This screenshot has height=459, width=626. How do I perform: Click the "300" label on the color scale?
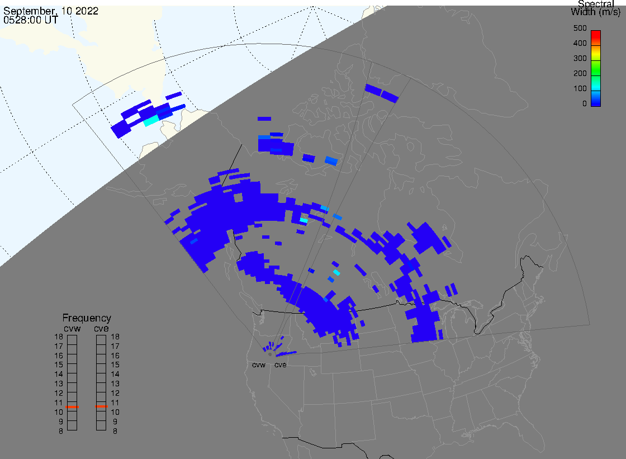(580, 58)
